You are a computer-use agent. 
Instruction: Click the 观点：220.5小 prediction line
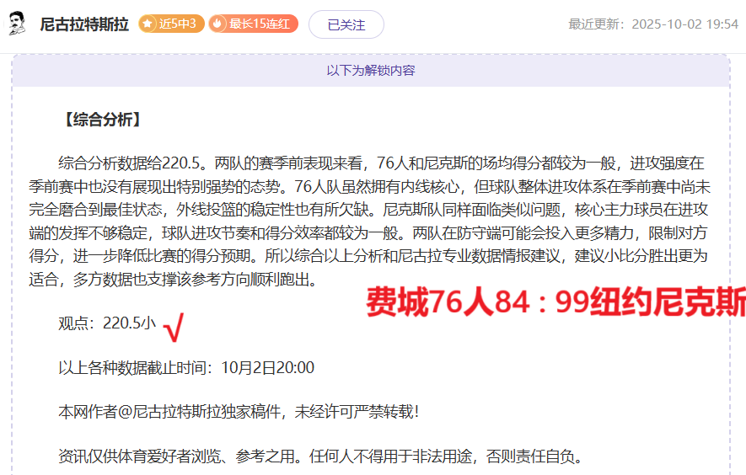[107, 323]
